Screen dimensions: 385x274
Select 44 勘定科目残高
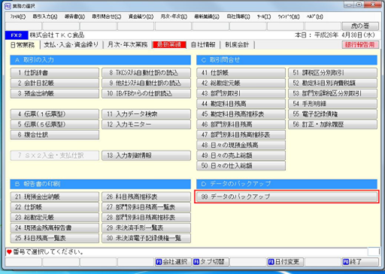(x=241, y=104)
